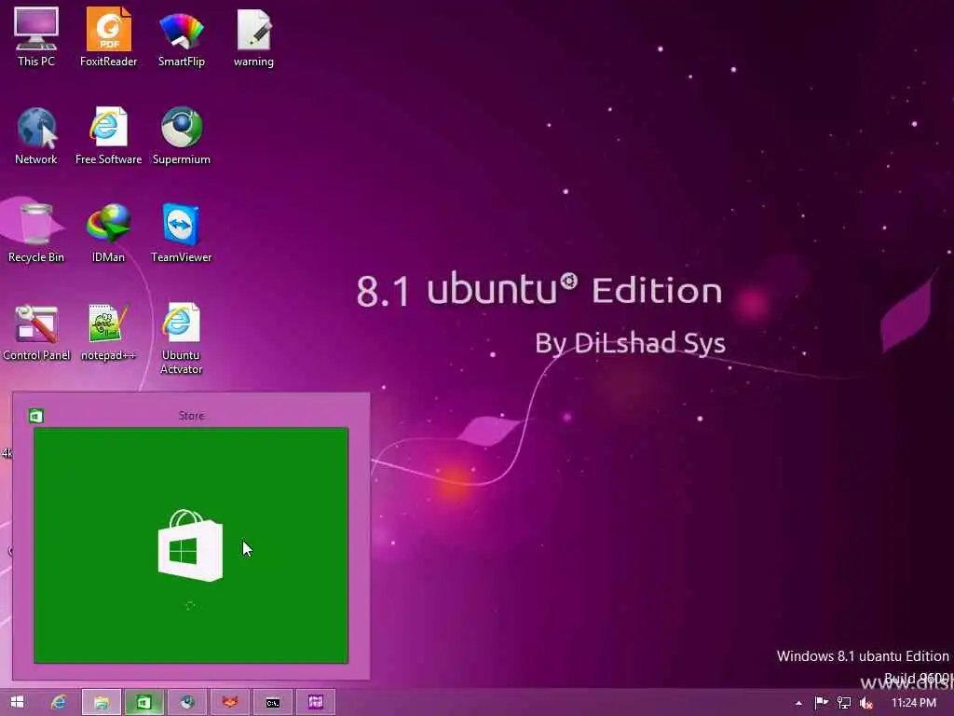The image size is (954, 716).
Task: Click the Store window preview thumbnail
Action: click(x=191, y=545)
